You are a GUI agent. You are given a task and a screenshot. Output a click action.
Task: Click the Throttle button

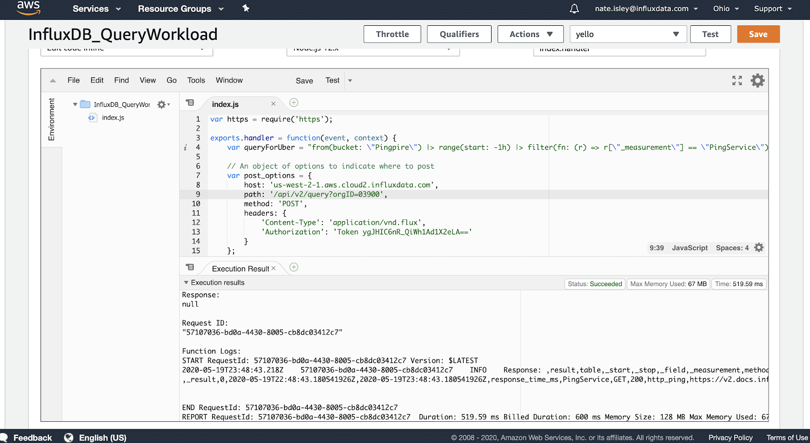point(392,34)
